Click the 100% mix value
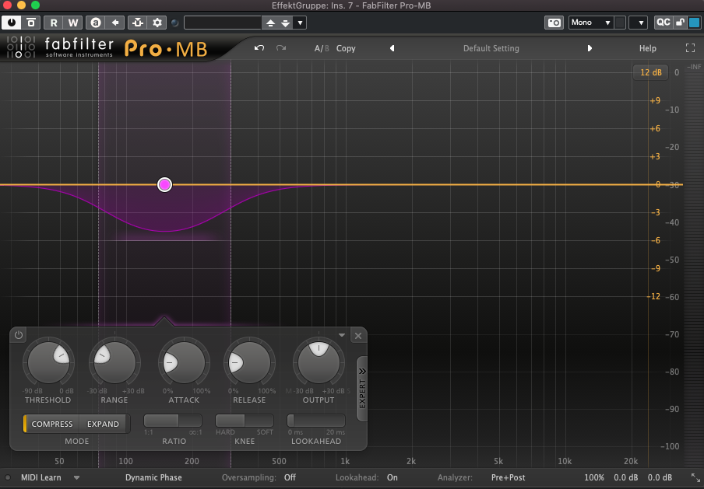This screenshot has width=704, height=489. (x=594, y=478)
